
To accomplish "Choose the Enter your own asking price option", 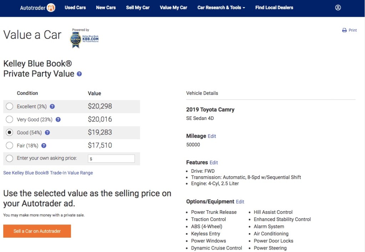I will pos(10,158).
